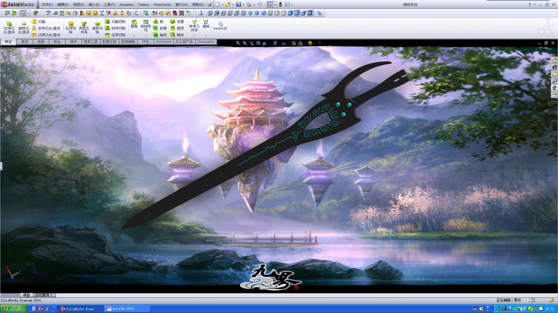This screenshot has width=558, height=313.
Task: Click the Fillet (圆角) tool
Action: [x=134, y=24]
